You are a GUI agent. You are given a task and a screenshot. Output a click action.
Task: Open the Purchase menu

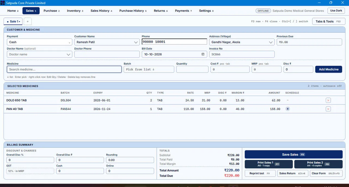[52, 11]
